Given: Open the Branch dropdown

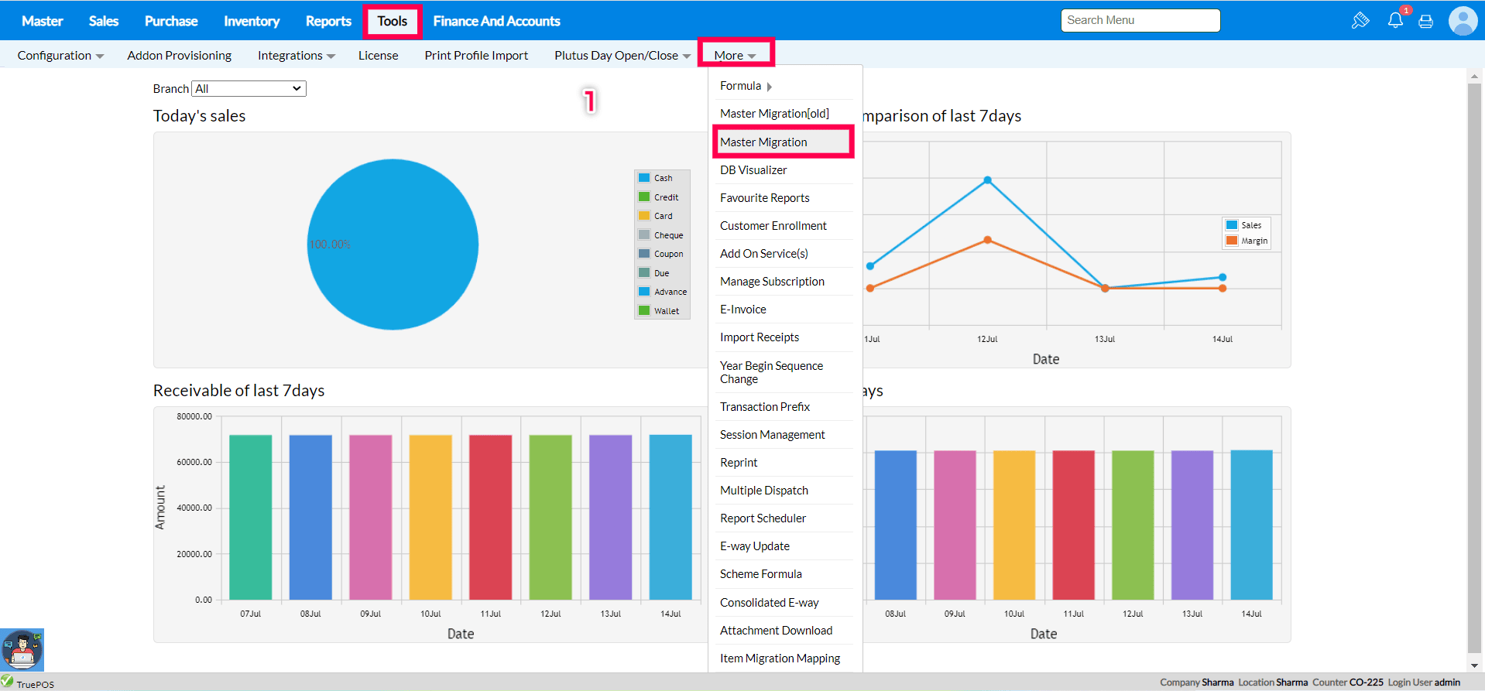Looking at the screenshot, I should pos(249,89).
